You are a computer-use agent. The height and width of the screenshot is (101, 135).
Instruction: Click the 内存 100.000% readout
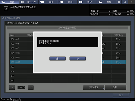tap(124, 11)
